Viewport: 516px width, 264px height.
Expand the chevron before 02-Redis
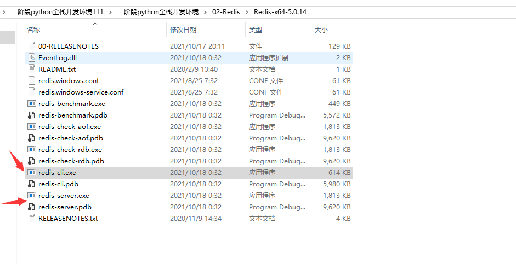click(x=205, y=12)
